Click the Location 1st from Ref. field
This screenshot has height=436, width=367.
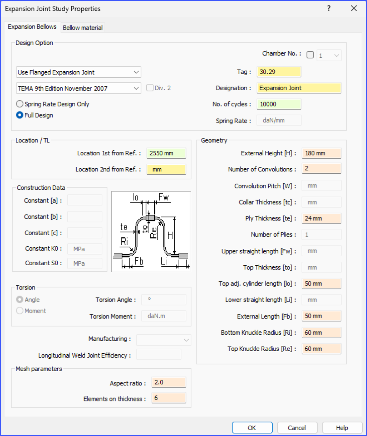(x=166, y=153)
